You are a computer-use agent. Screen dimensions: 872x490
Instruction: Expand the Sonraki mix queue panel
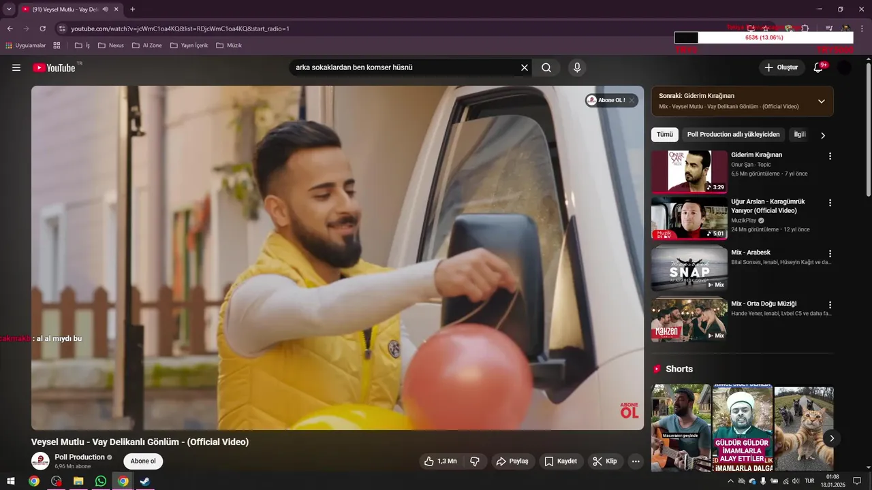[x=821, y=101]
